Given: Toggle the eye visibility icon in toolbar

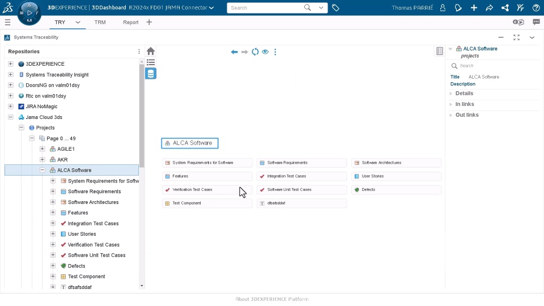Looking at the screenshot, I should (x=265, y=52).
